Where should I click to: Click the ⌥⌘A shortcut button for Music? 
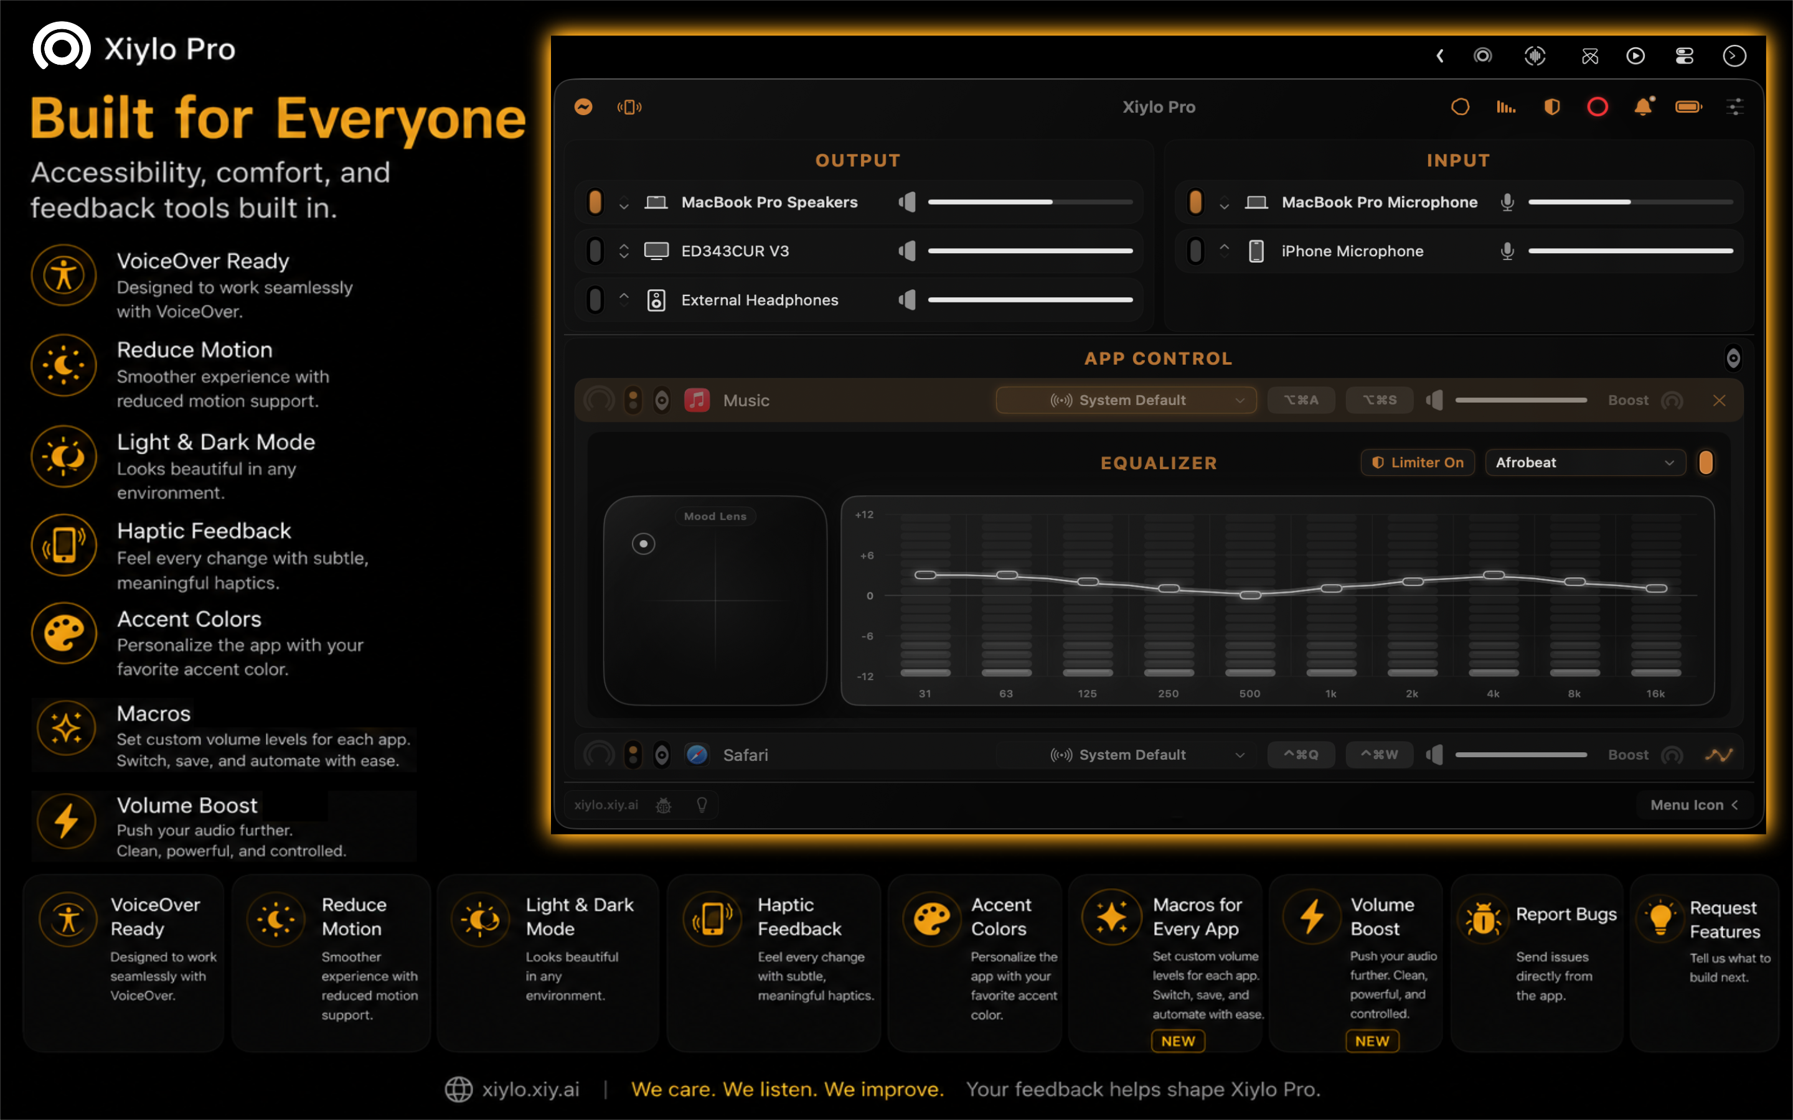(1301, 400)
